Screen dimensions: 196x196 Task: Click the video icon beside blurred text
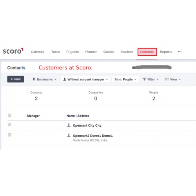(134, 67)
